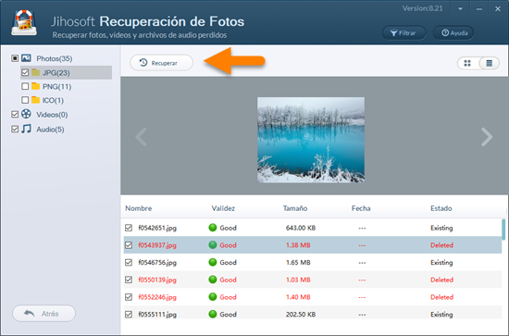Click the Videos film reel icon
Image resolution: width=509 pixels, height=336 pixels.
pos(26,114)
